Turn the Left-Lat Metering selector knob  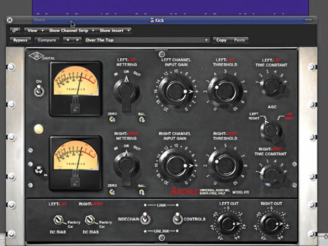coord(127,93)
